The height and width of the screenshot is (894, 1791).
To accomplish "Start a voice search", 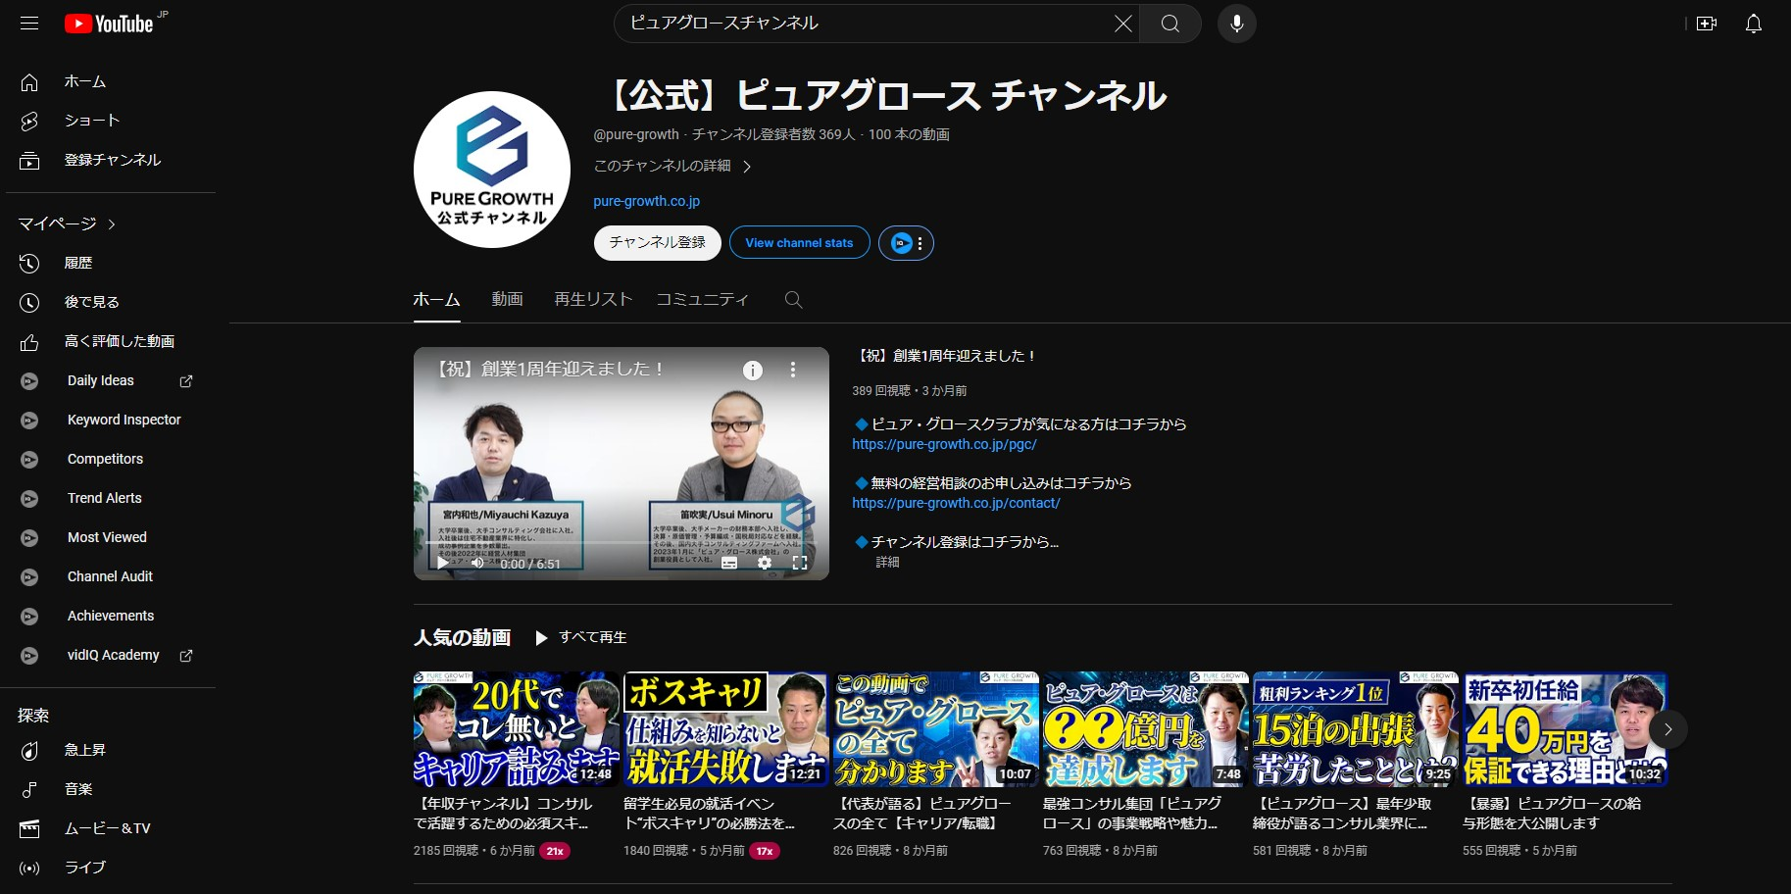I will point(1236,23).
